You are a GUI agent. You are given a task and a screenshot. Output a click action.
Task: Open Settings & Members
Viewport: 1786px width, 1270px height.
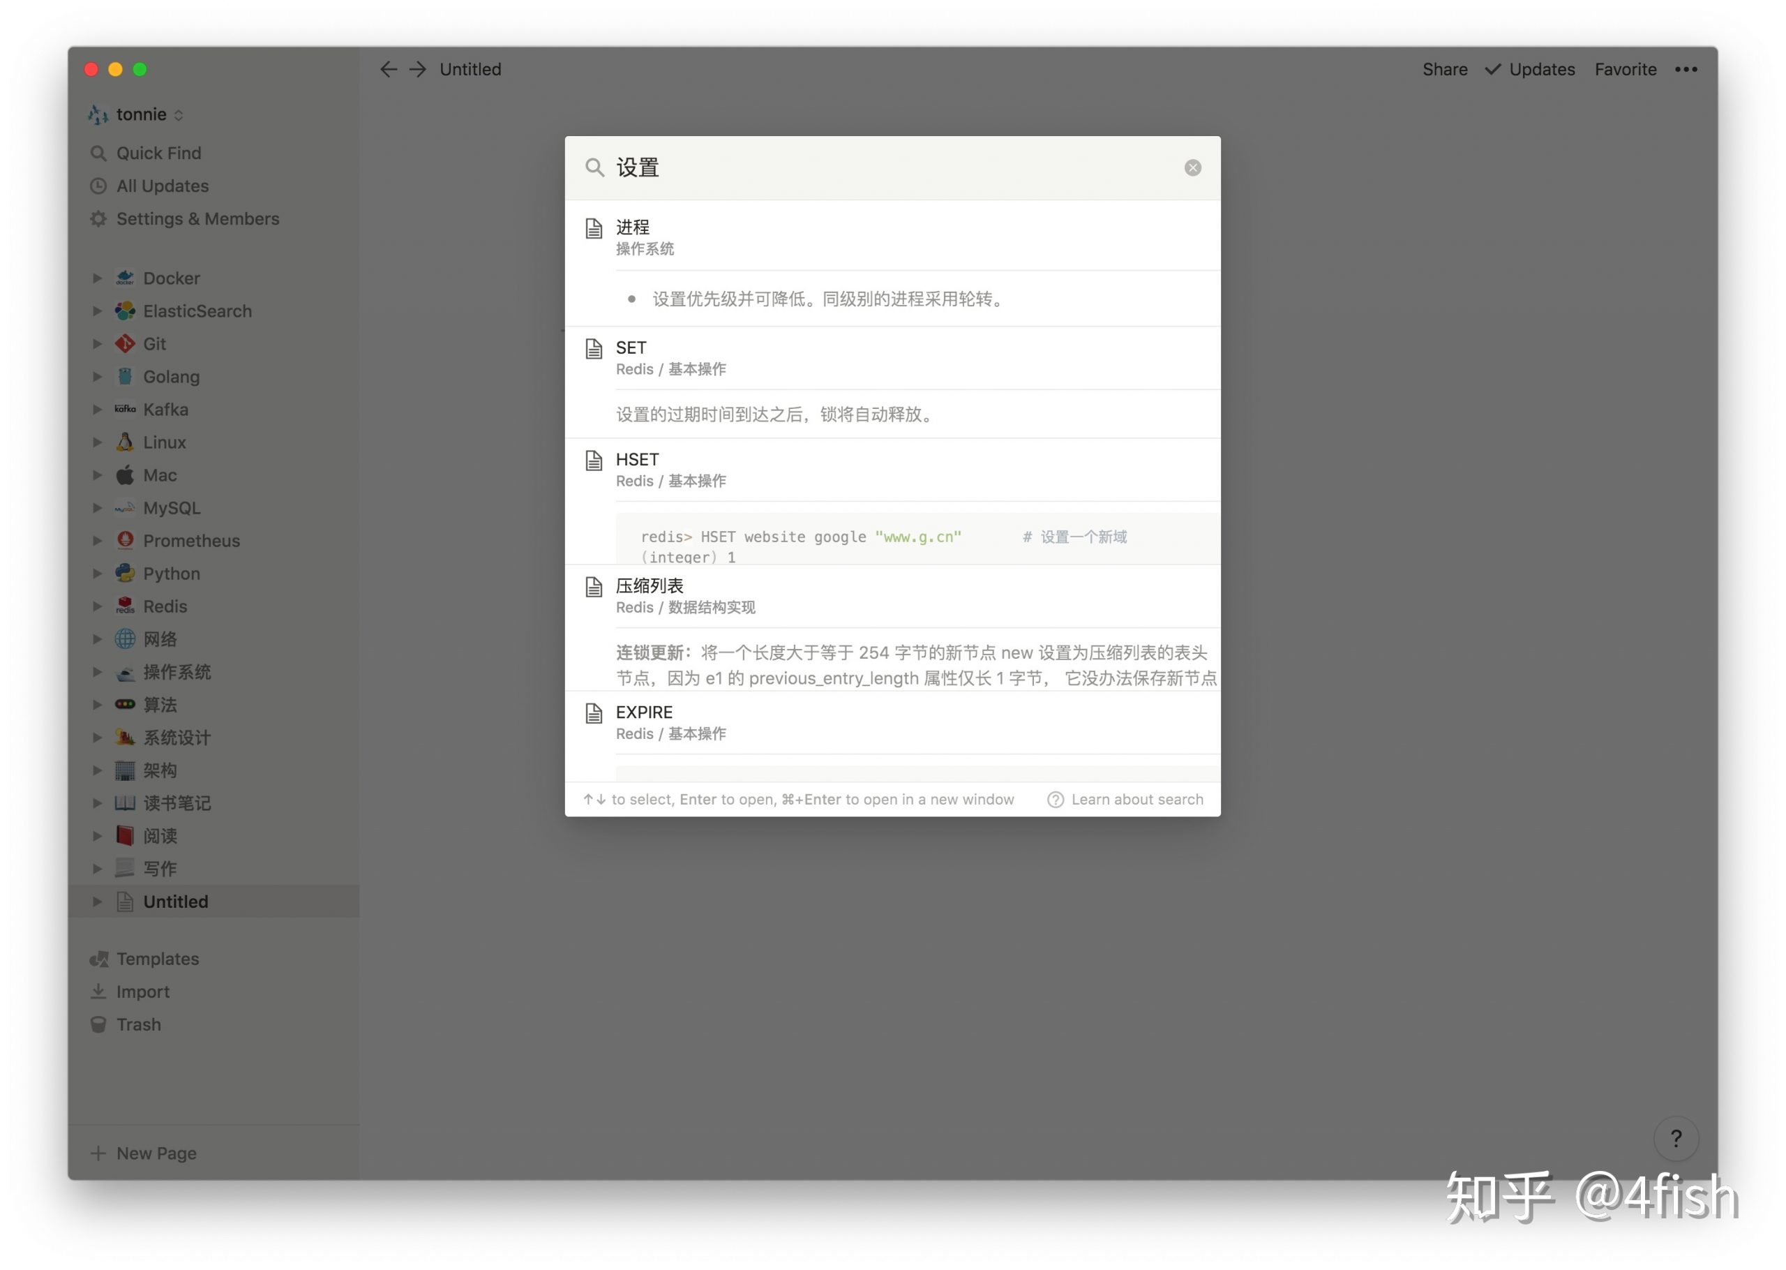pyautogui.click(x=213, y=219)
